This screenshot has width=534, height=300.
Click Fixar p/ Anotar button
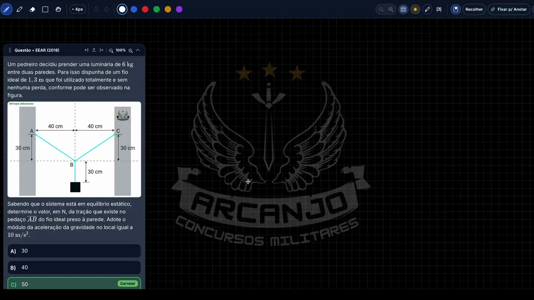tap(509, 9)
